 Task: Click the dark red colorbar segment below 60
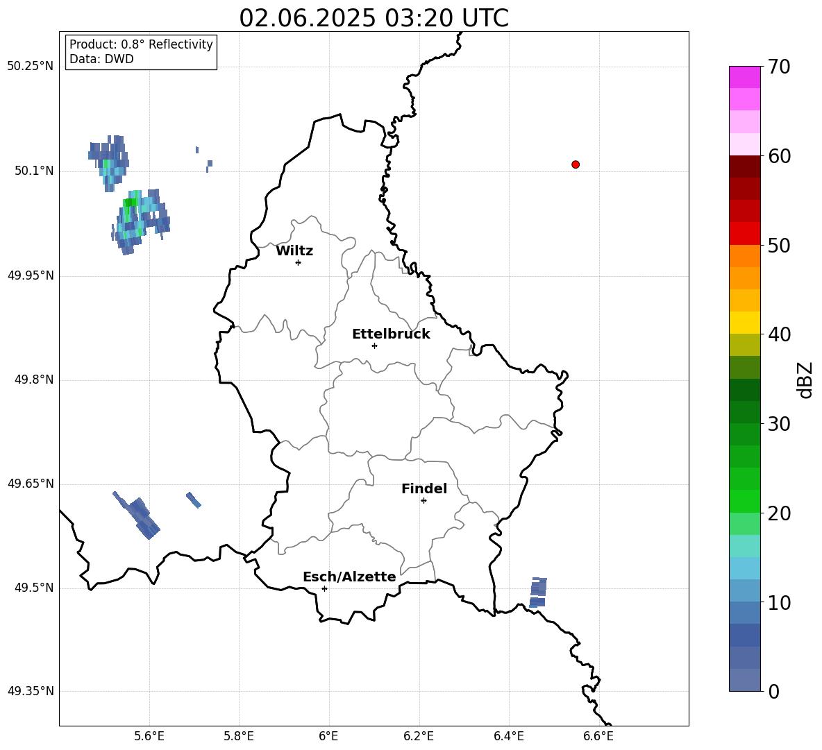pos(744,167)
